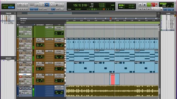The width and height of the screenshot is (177, 99).
Task: Enable Slip edit mode
Action: click(5, 7)
